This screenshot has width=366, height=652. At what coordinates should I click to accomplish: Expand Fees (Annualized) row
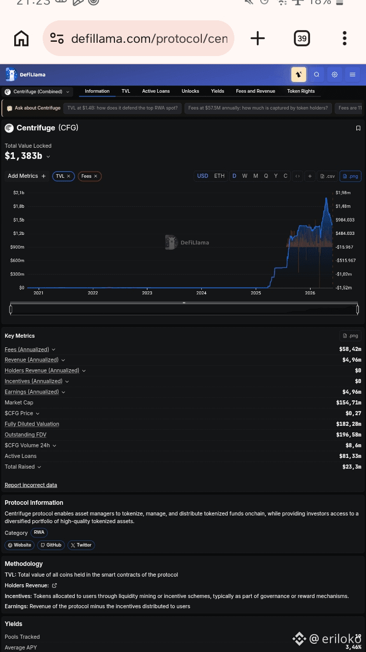[30, 349]
